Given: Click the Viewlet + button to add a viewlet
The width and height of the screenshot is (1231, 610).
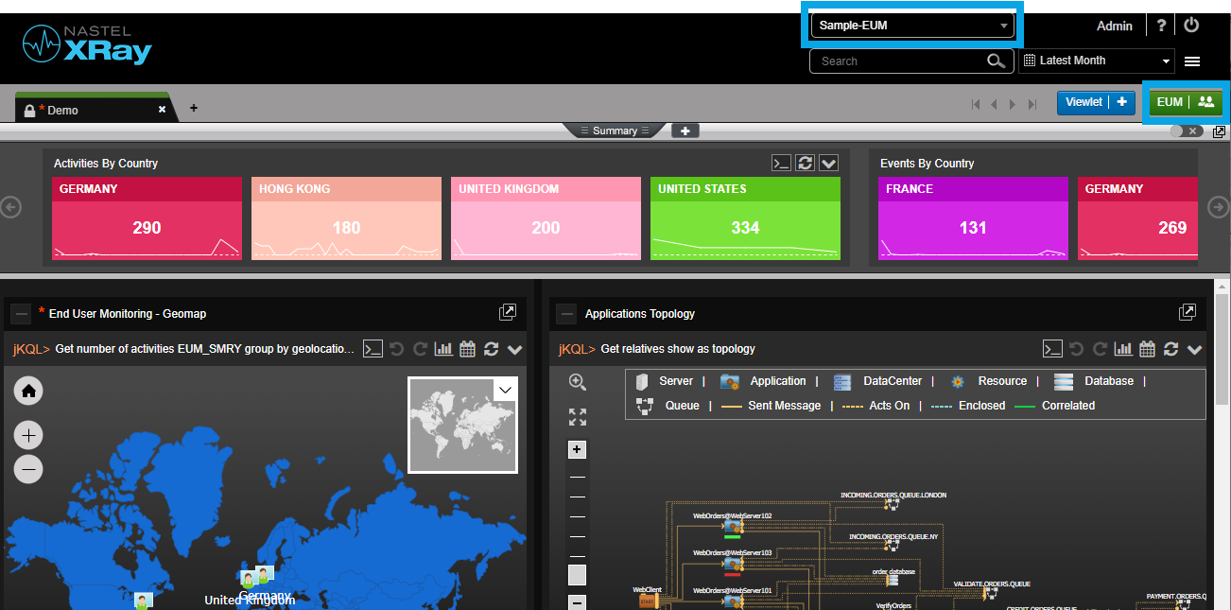Looking at the screenshot, I should (x=1096, y=102).
